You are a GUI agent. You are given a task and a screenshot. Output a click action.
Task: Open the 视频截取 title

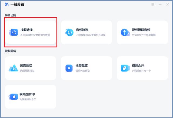tap(82, 65)
